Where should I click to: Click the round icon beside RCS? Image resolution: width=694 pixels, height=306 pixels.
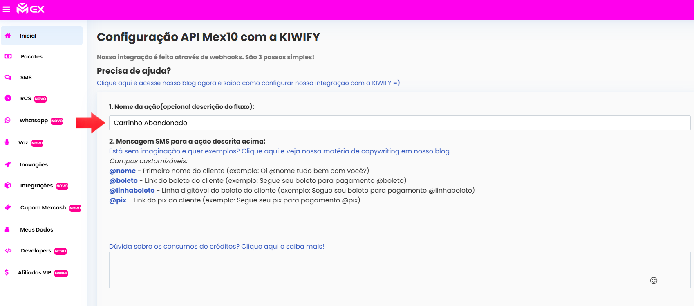point(8,98)
